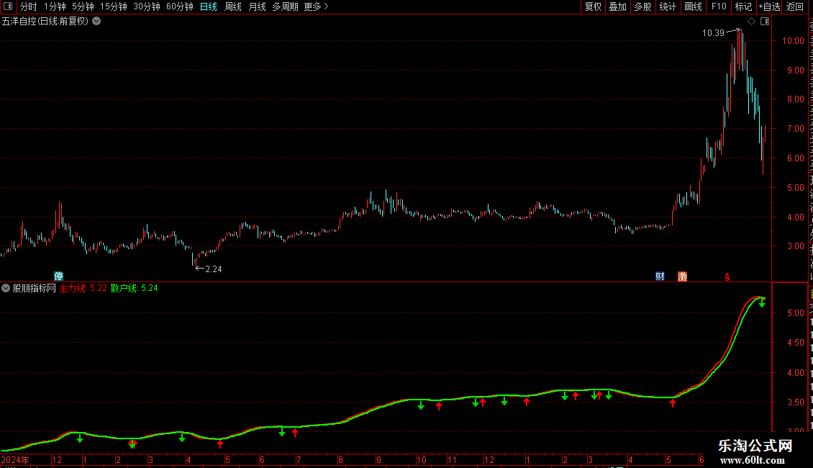The height and width of the screenshot is (468, 813).
Task: Click the 5.00 label on indicator axis
Action: [x=795, y=313]
